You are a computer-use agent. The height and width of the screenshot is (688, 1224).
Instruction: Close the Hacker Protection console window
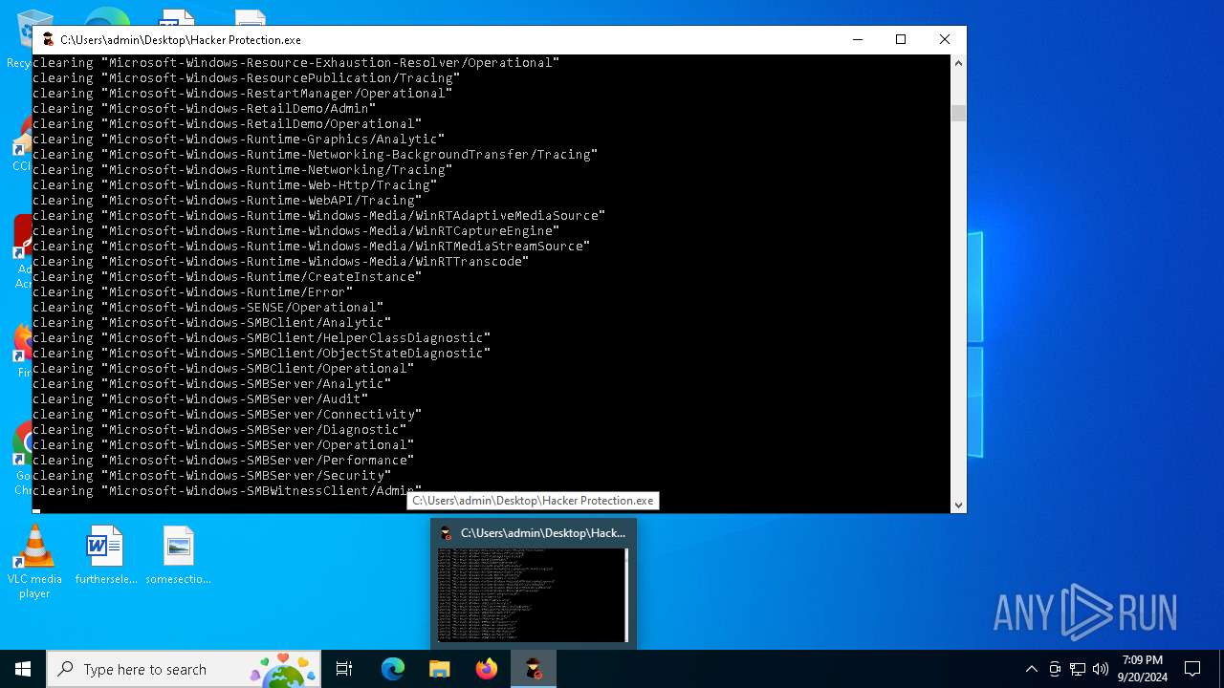(x=945, y=39)
